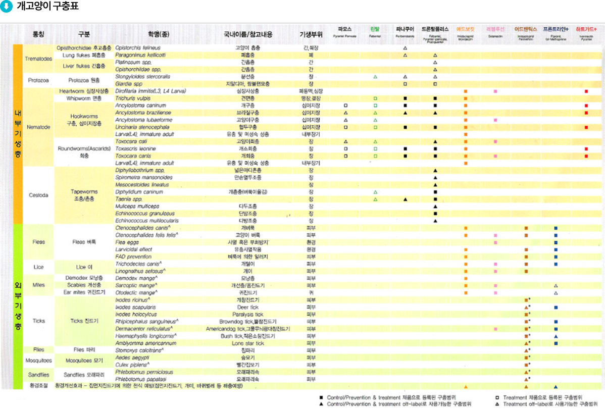Click pink square in Dirofilaria immitis row
Screen dimensions: 605x410
(495, 91)
